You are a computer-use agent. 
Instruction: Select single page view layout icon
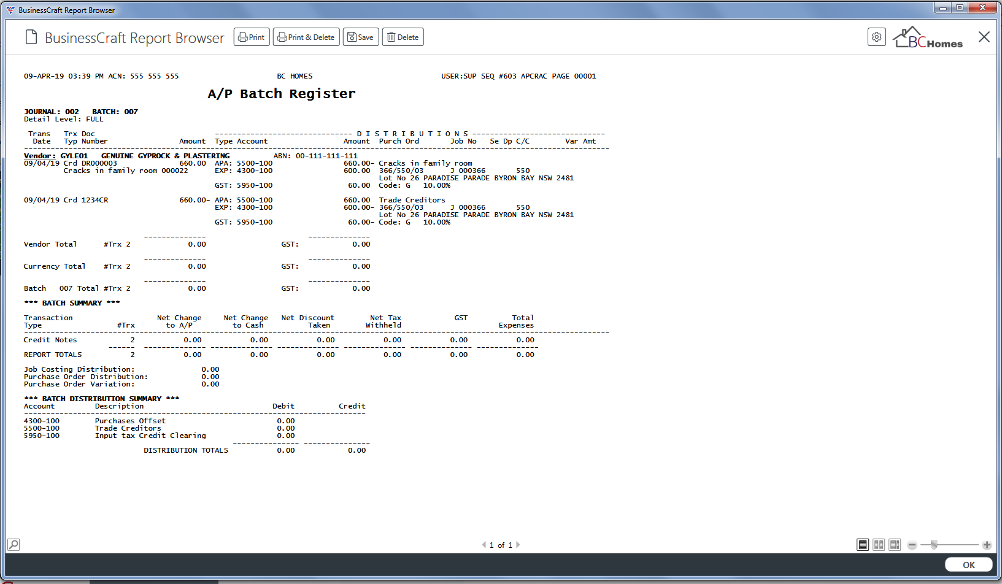click(x=863, y=545)
